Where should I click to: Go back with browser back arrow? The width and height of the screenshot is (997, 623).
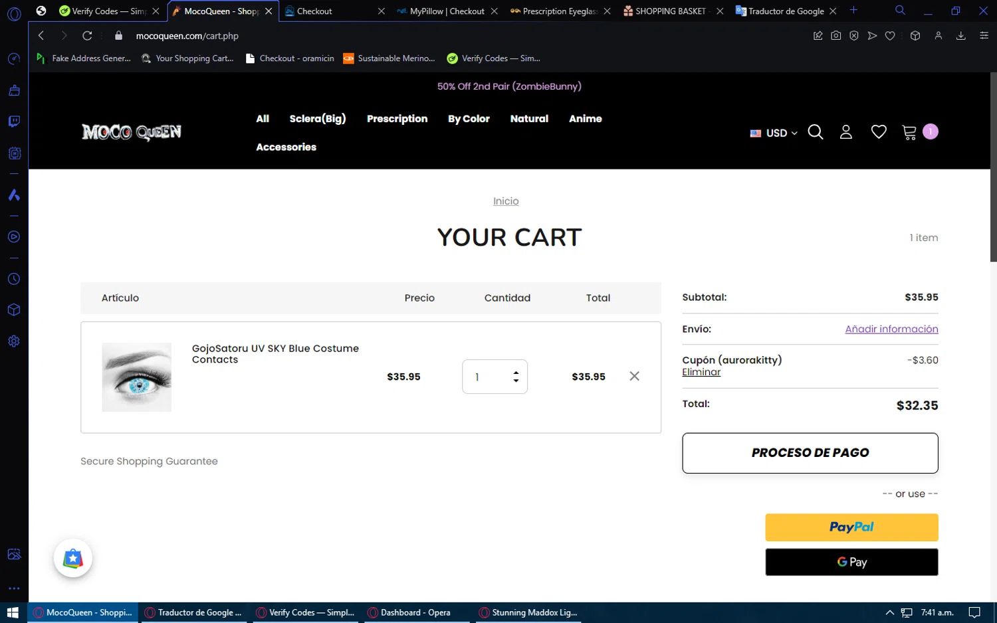tap(41, 36)
